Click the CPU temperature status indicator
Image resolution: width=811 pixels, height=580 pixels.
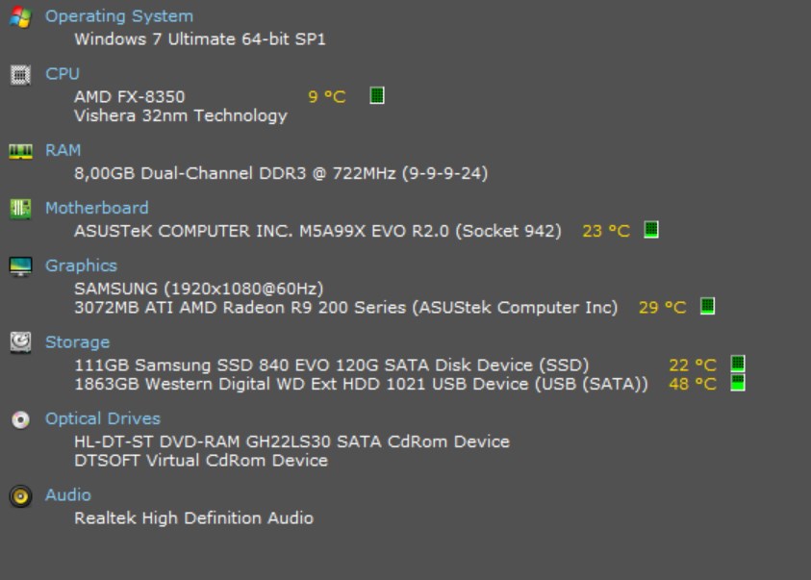coord(377,95)
